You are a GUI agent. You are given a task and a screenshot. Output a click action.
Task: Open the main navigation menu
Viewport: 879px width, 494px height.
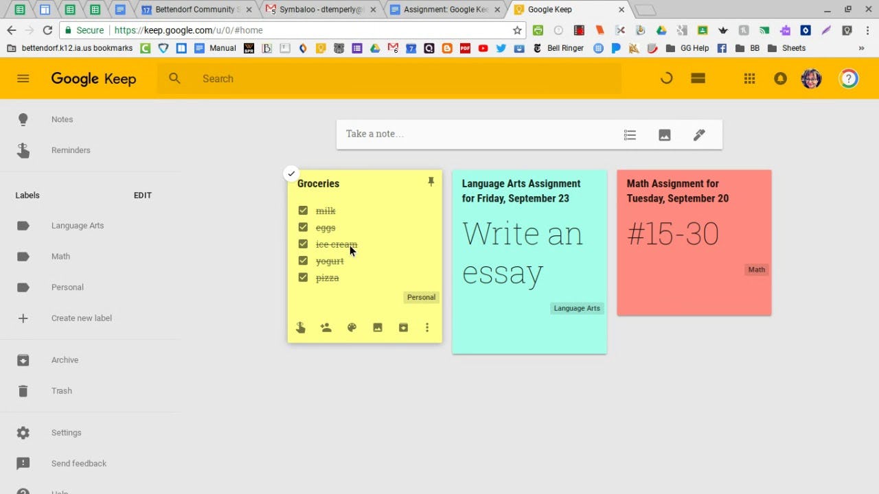click(x=23, y=78)
